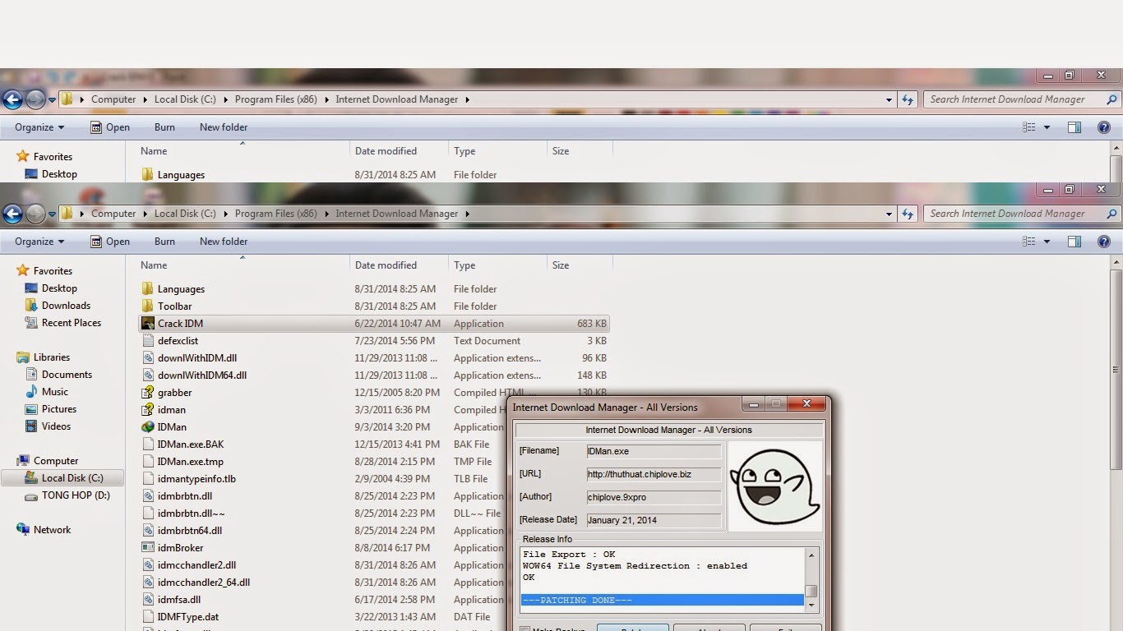Select the idmantypeinfo.tlb file

tap(196, 479)
